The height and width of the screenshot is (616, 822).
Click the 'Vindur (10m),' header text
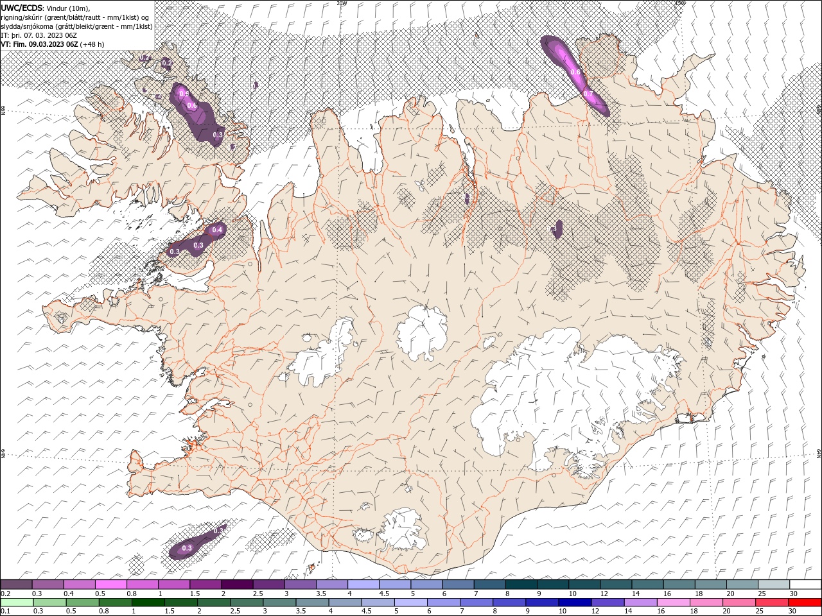[x=69, y=8]
